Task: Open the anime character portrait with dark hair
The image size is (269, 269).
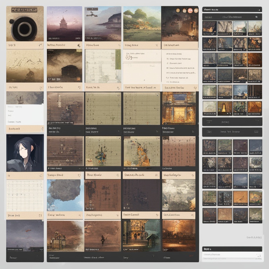Action: pos(25,153)
